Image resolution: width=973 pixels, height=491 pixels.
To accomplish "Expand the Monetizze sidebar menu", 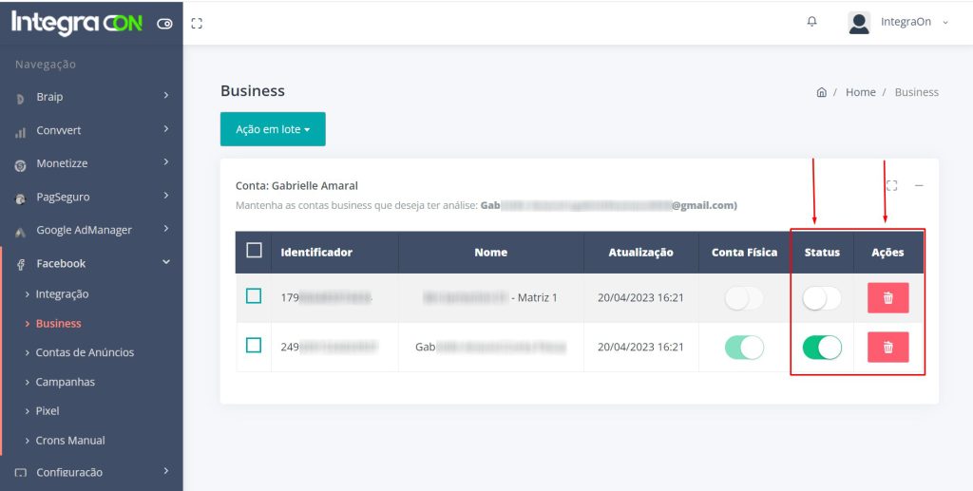I will tap(91, 163).
